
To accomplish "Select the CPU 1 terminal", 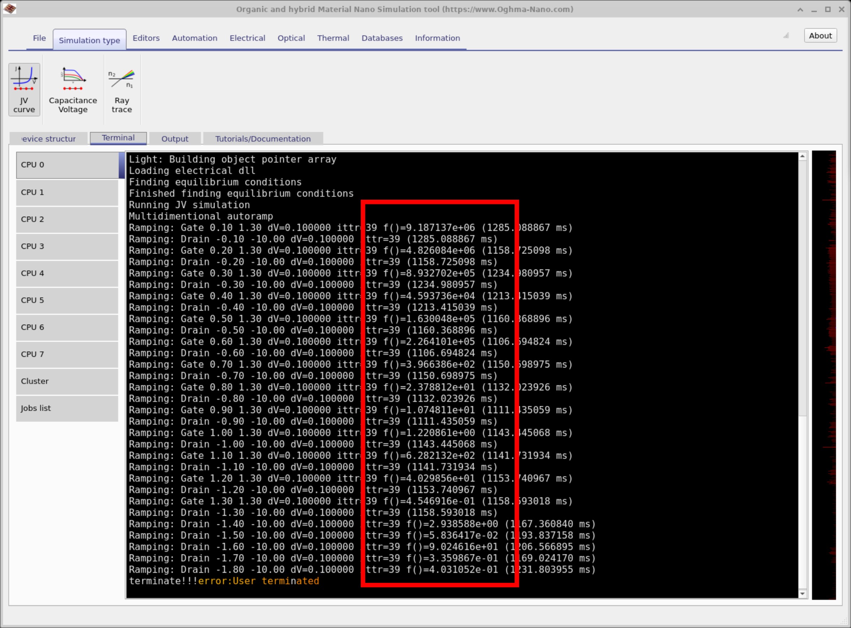I will [67, 192].
